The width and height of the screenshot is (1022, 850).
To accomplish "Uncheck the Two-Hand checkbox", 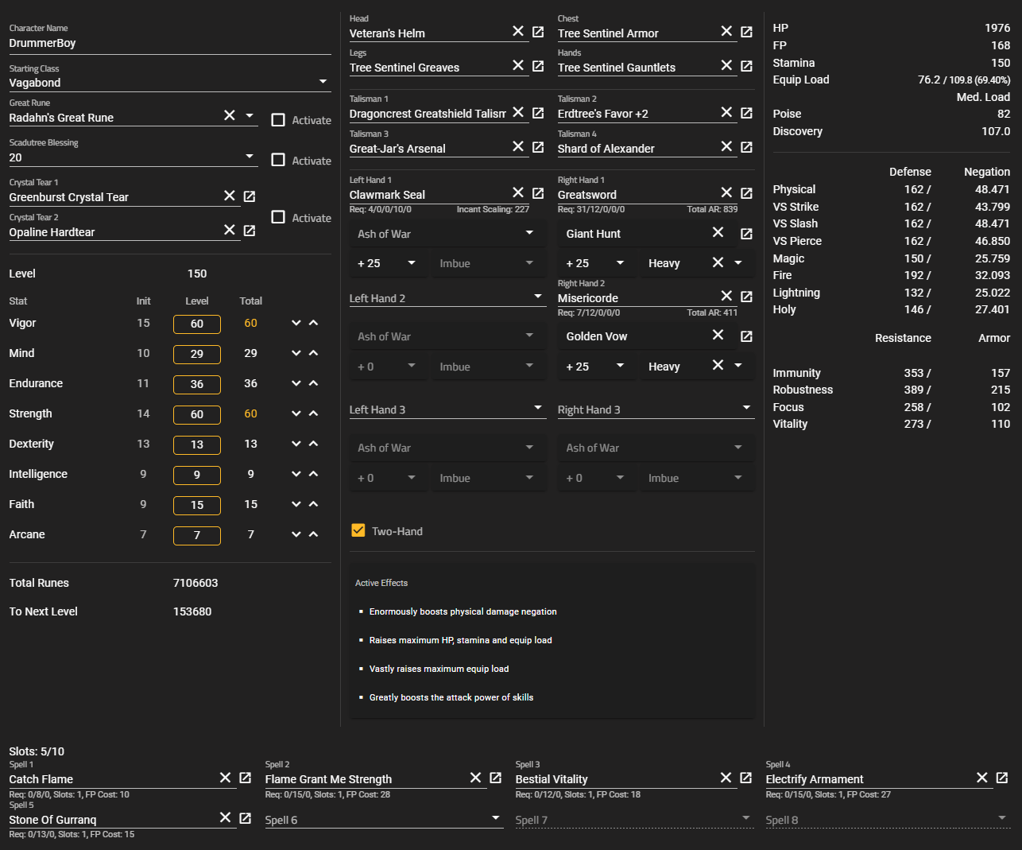I will [x=358, y=530].
